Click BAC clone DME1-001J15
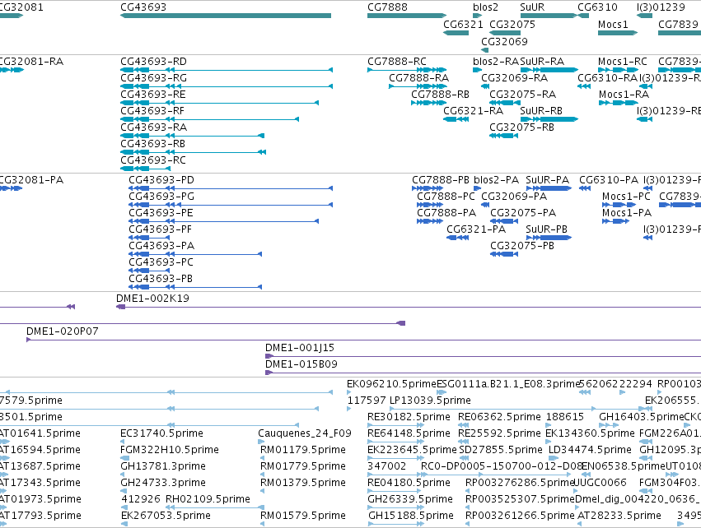The width and height of the screenshot is (701, 528). [300, 348]
